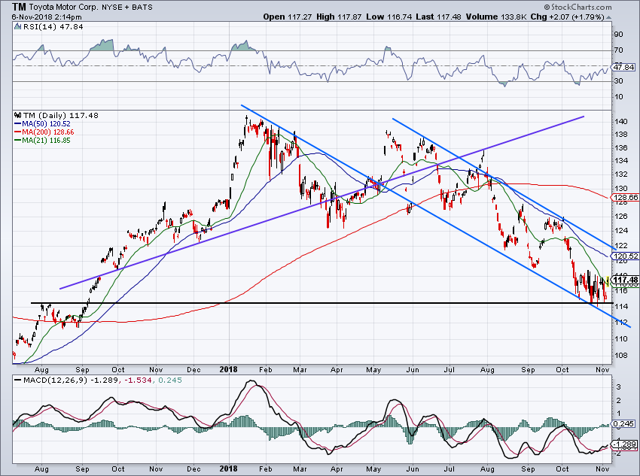Click the TM ticker symbol in the header
This screenshot has height=476, width=640.
point(19,7)
